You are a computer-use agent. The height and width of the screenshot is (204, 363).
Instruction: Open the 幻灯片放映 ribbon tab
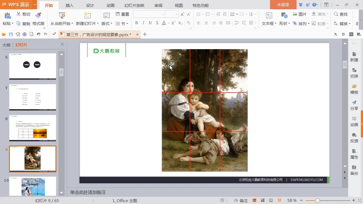point(134,5)
